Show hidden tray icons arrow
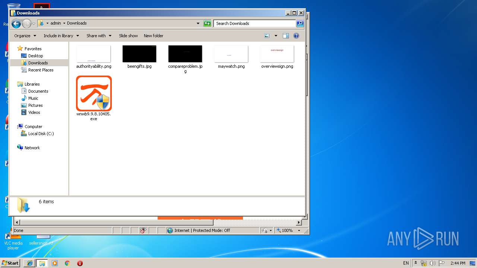This screenshot has height=268, width=477. pyautogui.click(x=416, y=263)
